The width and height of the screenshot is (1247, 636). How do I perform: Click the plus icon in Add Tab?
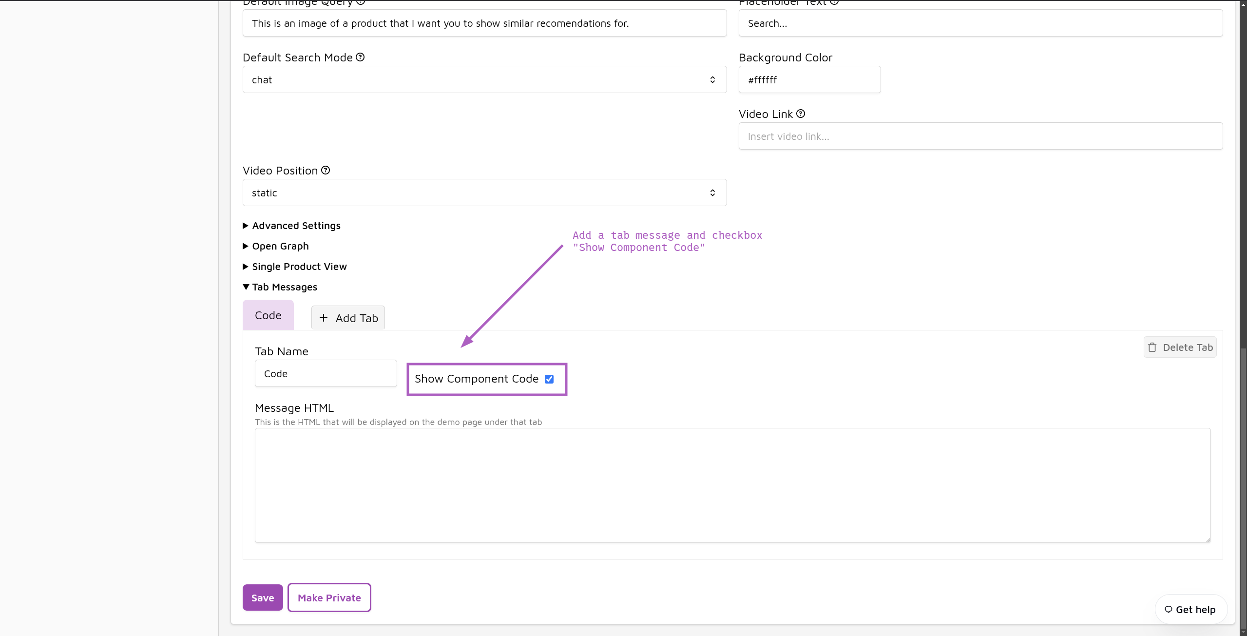coord(324,318)
